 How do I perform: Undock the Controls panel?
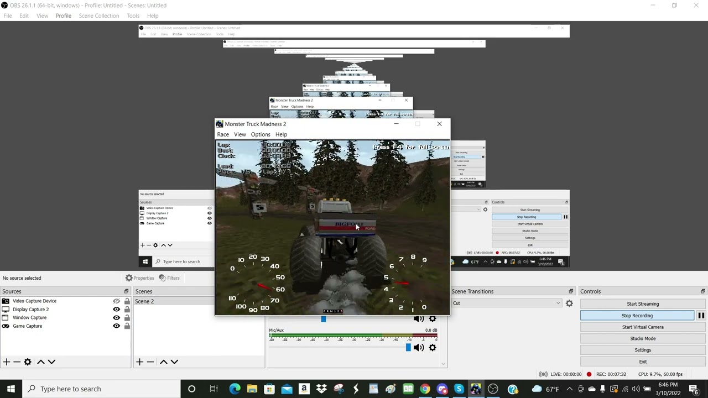click(x=703, y=291)
